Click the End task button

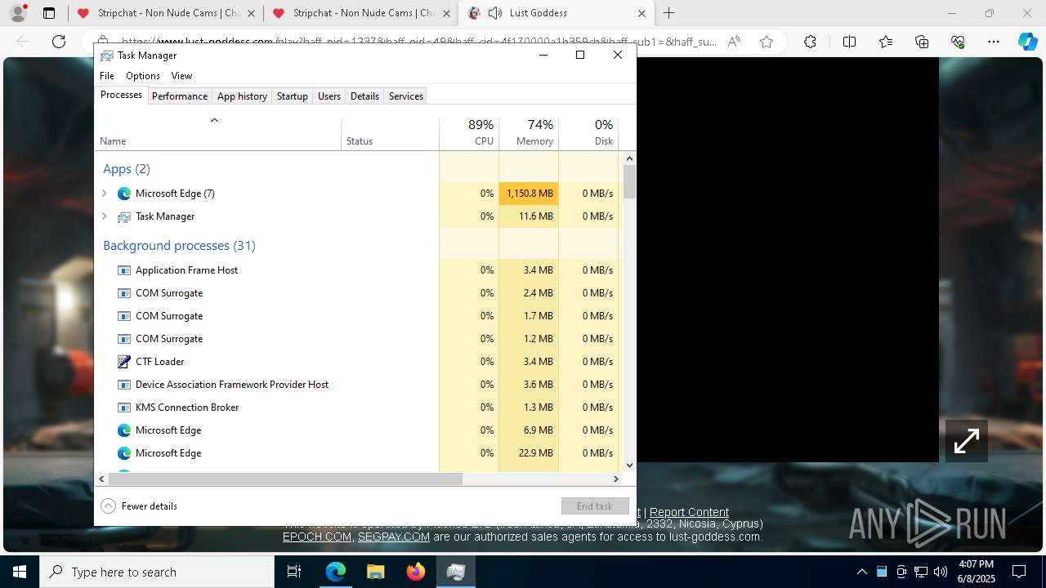595,506
